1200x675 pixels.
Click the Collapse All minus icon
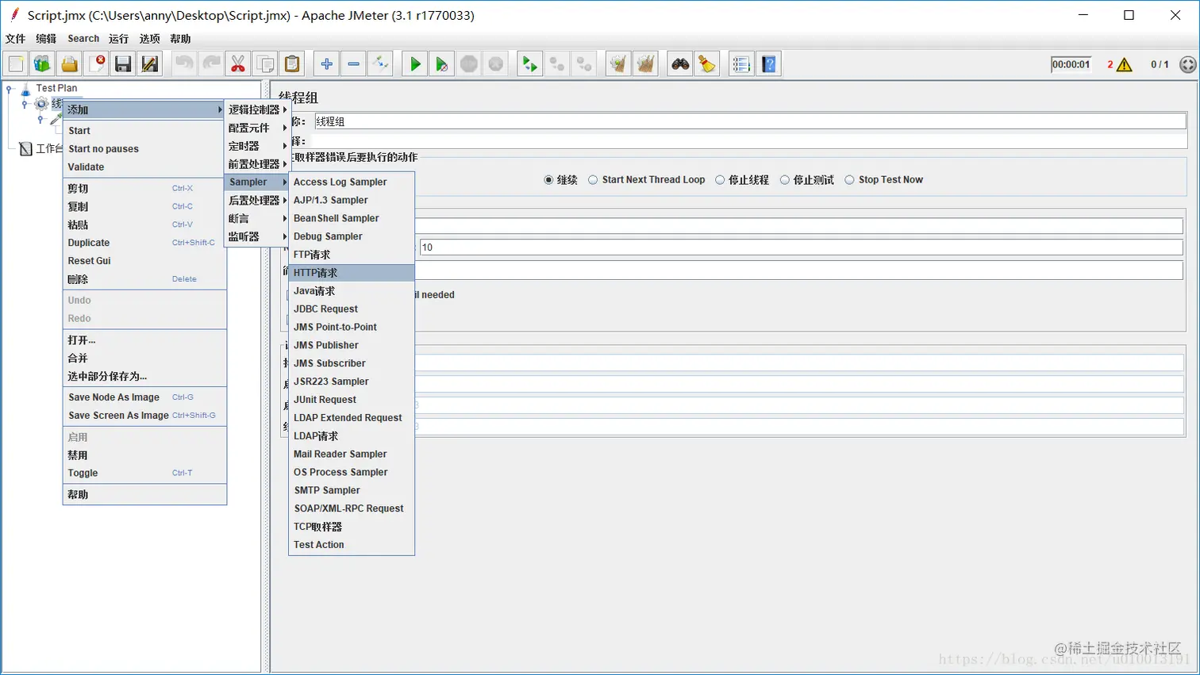pyautogui.click(x=354, y=64)
